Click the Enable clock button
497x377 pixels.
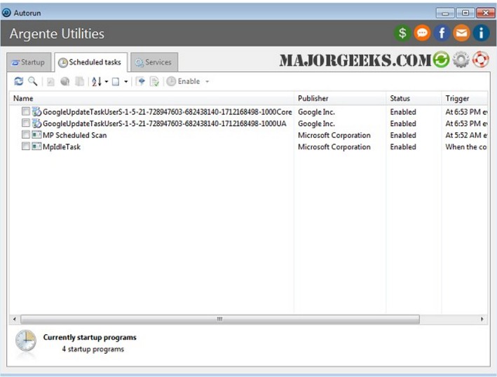(183, 81)
